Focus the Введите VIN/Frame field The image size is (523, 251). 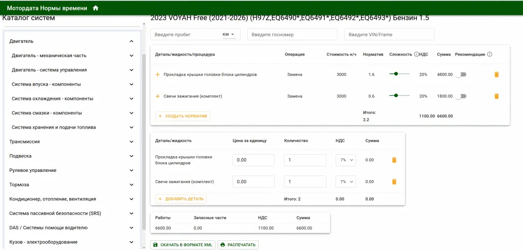(x=389, y=34)
